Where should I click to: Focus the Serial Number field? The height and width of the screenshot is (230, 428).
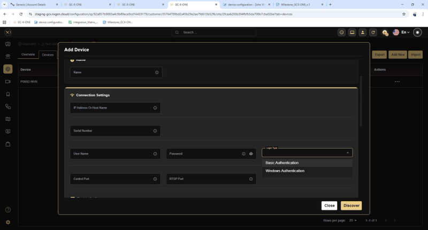pyautogui.click(x=115, y=131)
